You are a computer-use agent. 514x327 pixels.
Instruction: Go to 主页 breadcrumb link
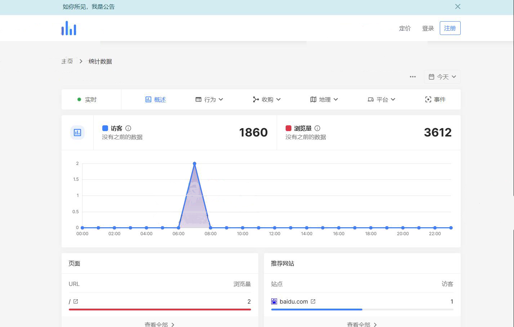pos(67,62)
